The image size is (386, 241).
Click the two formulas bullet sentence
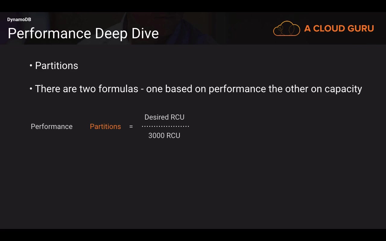point(198,89)
